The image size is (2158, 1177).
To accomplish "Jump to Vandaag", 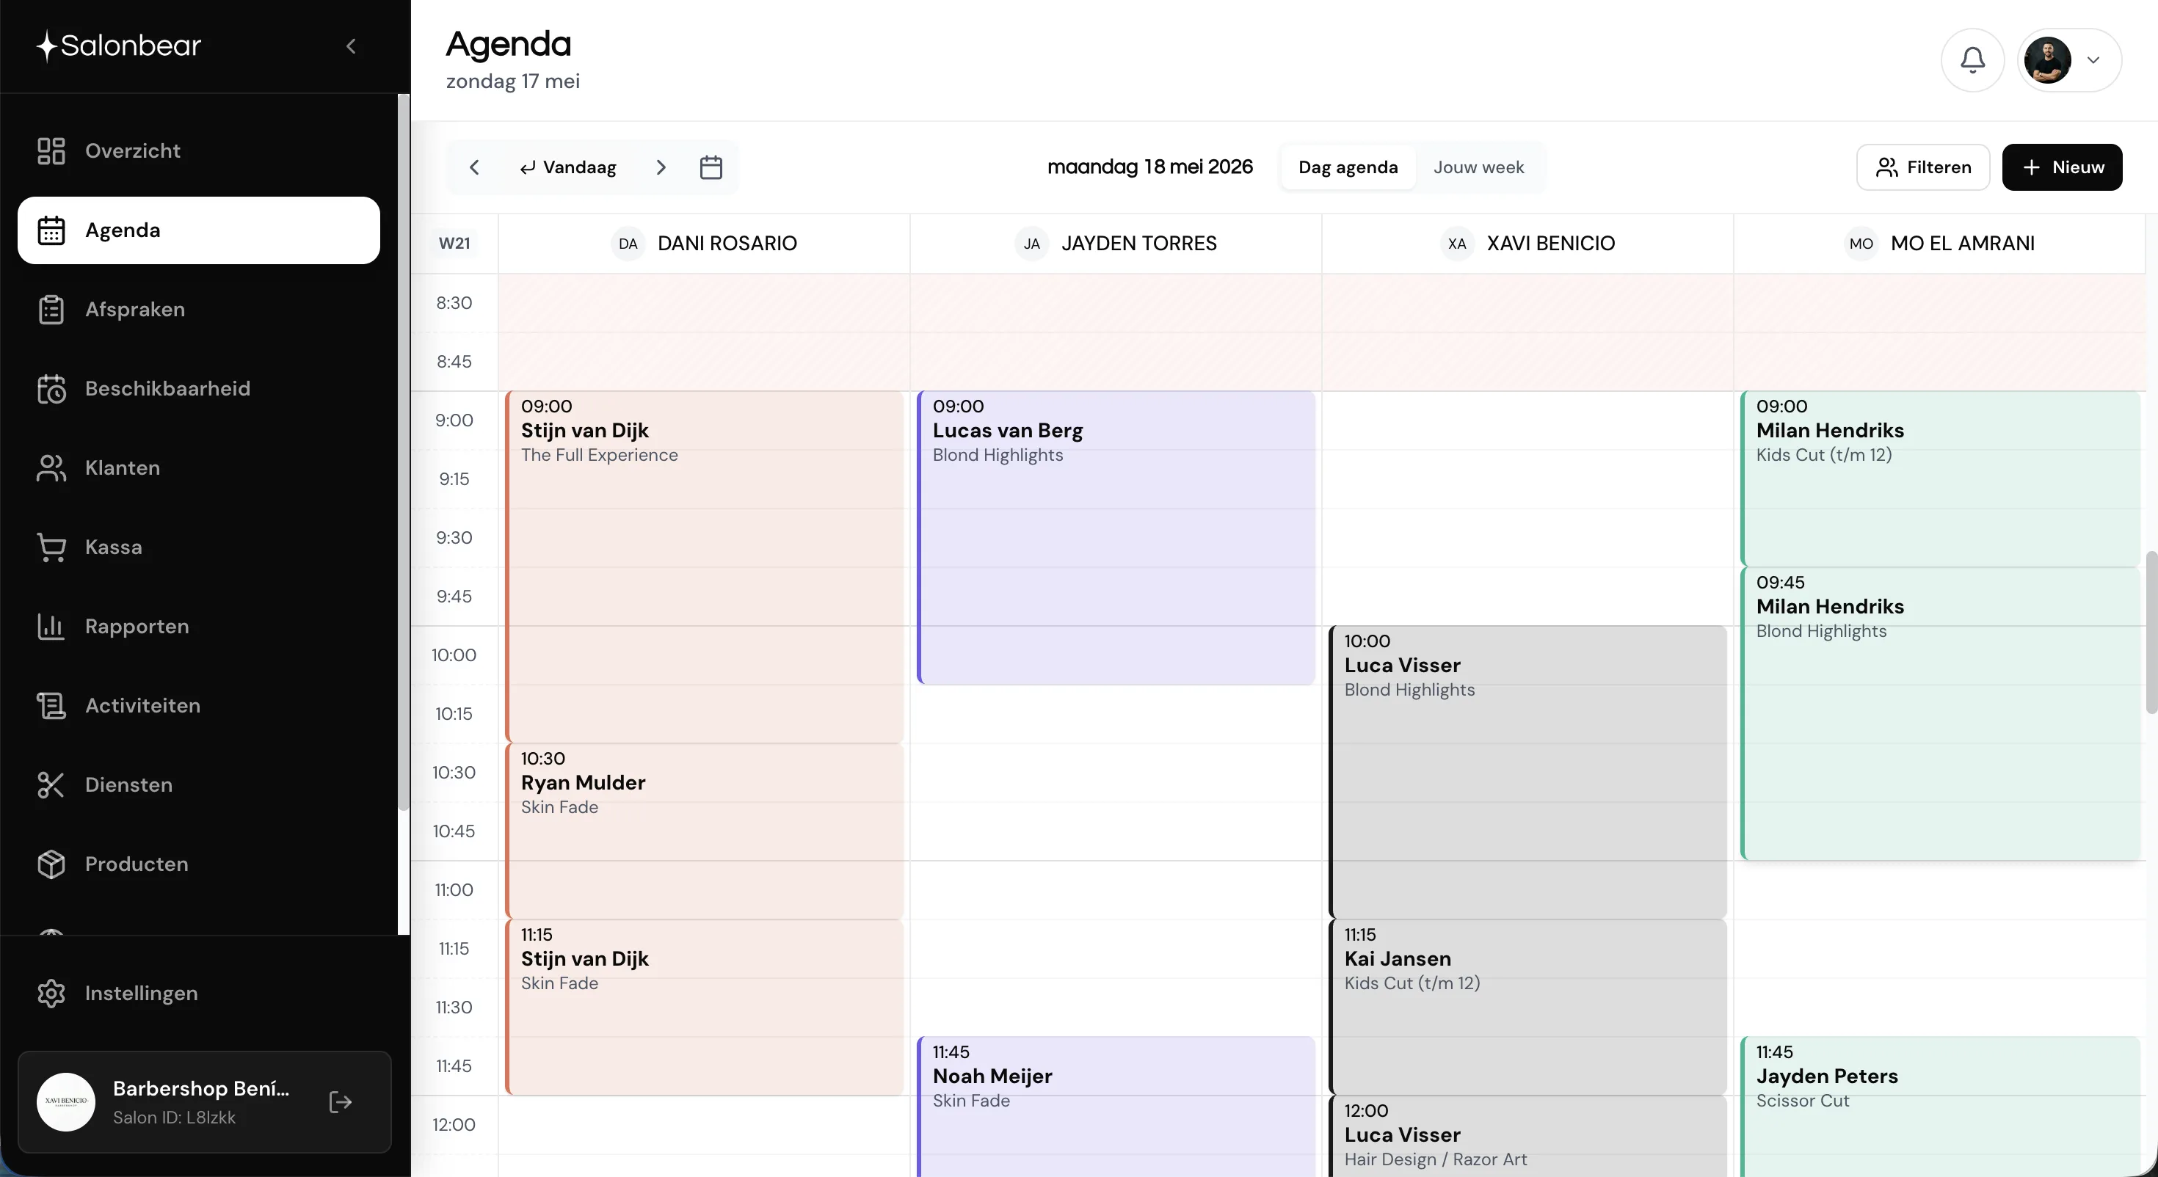I will (568, 167).
